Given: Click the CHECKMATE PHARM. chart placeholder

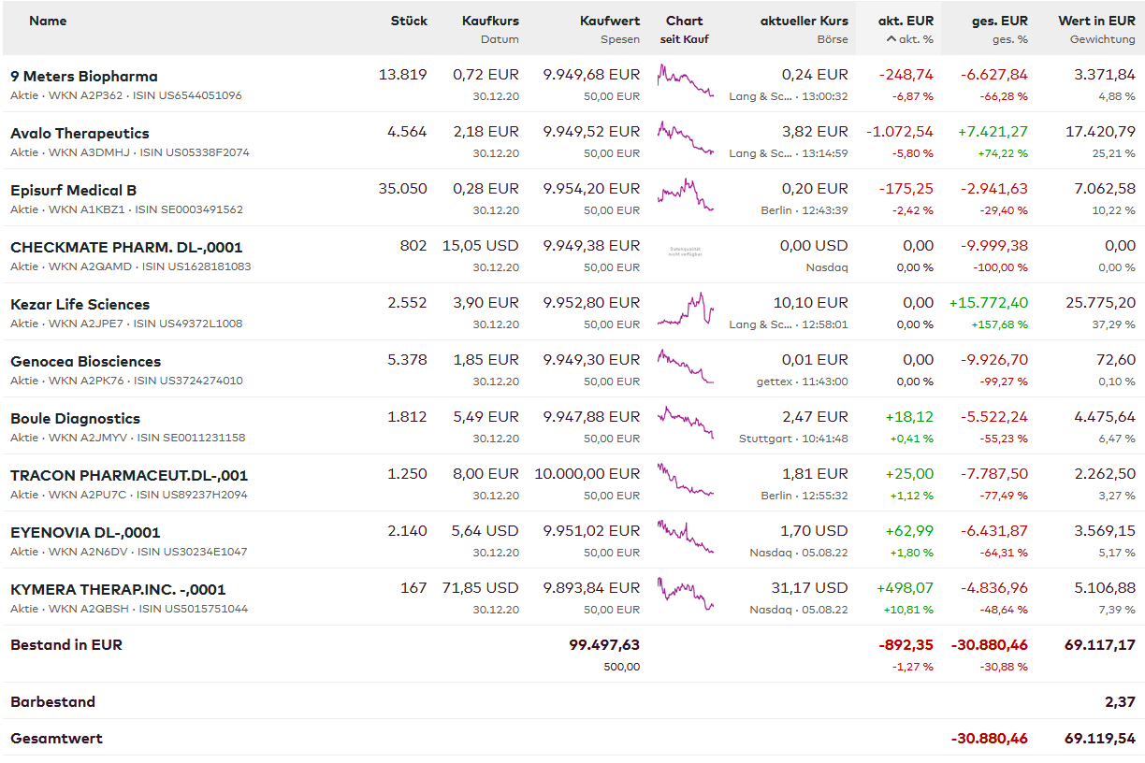Looking at the screenshot, I should (x=685, y=252).
